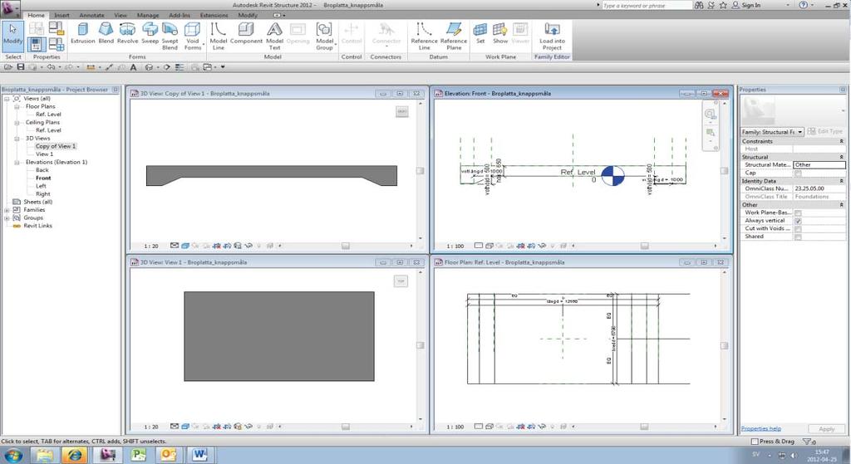The image size is (851, 464).
Task: Open the Extensions tab
Action: click(x=214, y=15)
